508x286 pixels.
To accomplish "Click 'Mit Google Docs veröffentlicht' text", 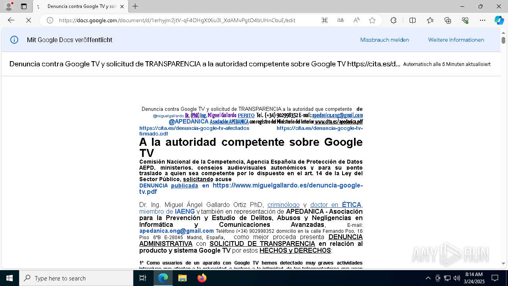I will 69,40.
